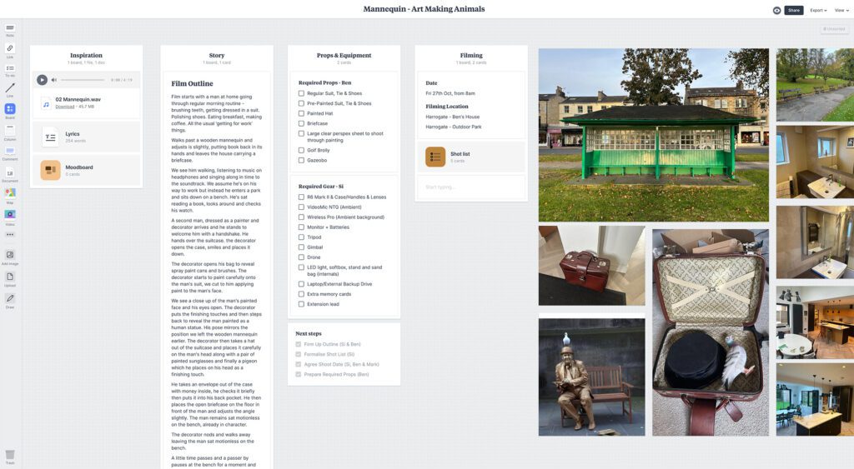Image resolution: width=854 pixels, height=469 pixels.
Task: Open the View dropdown menu
Action: 841,10
